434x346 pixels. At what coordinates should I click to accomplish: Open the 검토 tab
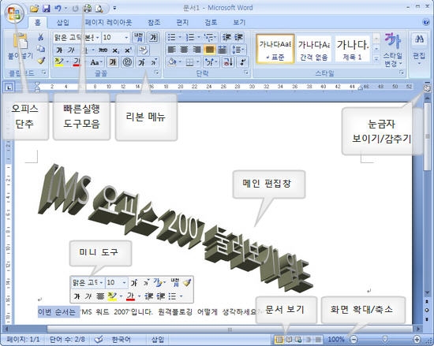211,22
